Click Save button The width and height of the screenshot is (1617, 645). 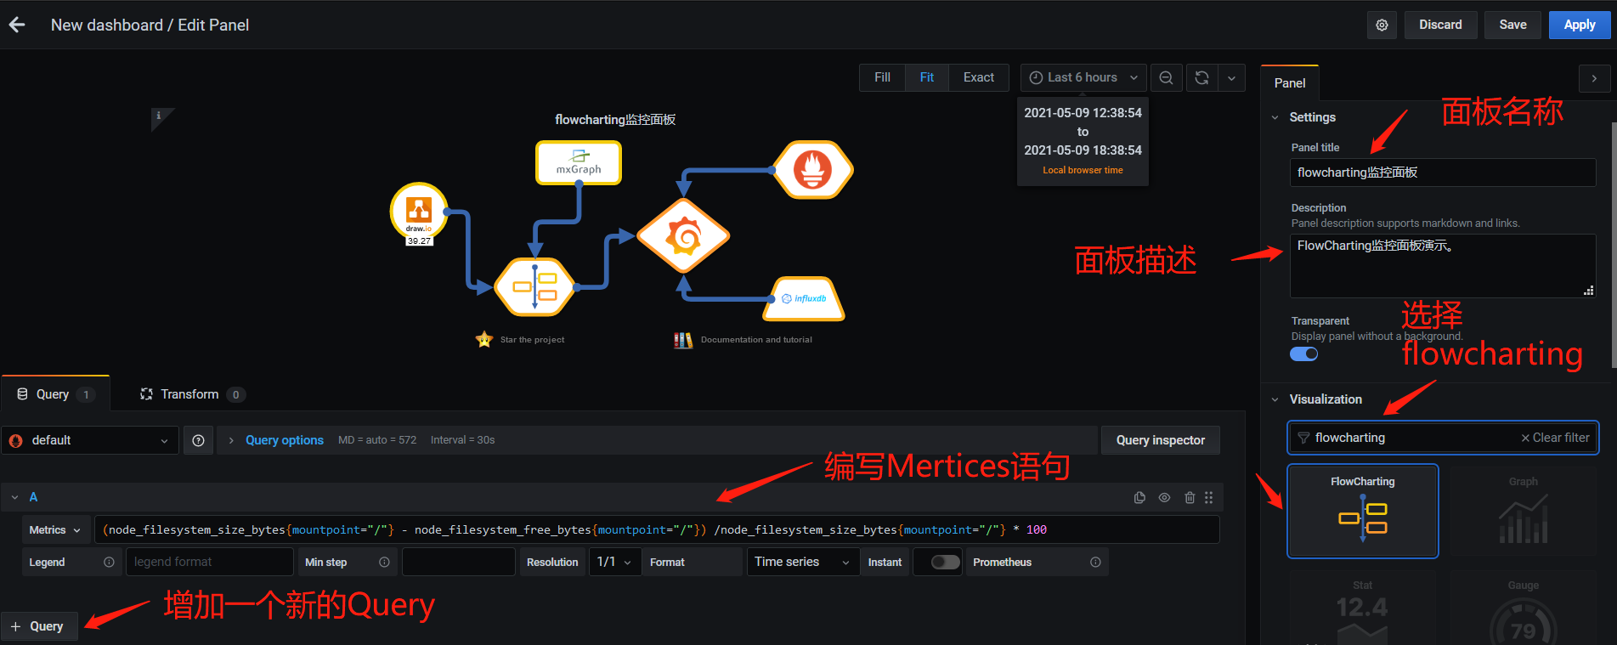[1512, 25]
